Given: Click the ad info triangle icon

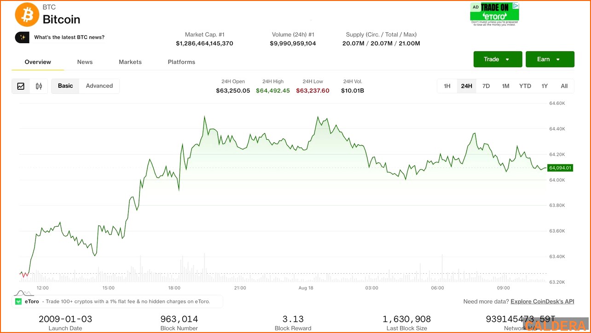Looking at the screenshot, I should coord(516,6).
